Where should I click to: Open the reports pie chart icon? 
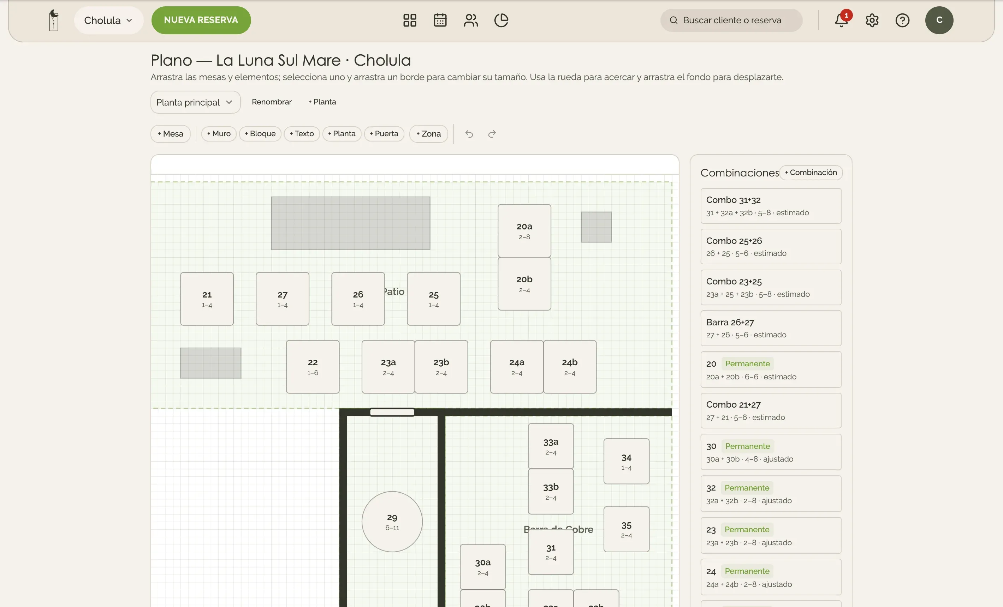tap(501, 20)
